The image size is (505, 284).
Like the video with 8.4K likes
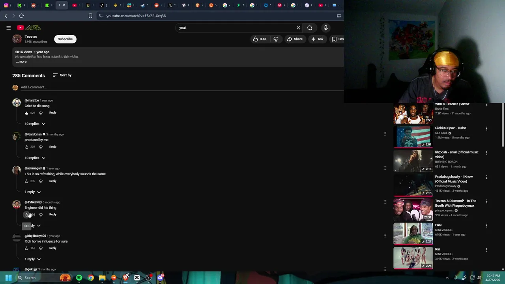click(260, 39)
